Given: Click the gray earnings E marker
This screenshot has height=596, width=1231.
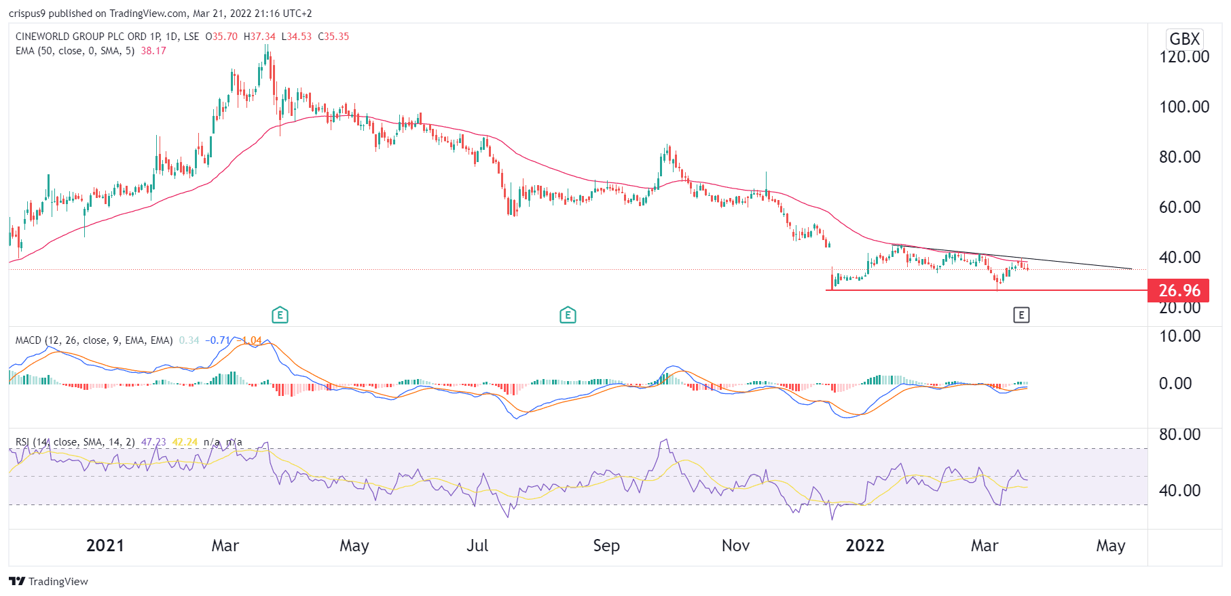Looking at the screenshot, I should point(1021,315).
